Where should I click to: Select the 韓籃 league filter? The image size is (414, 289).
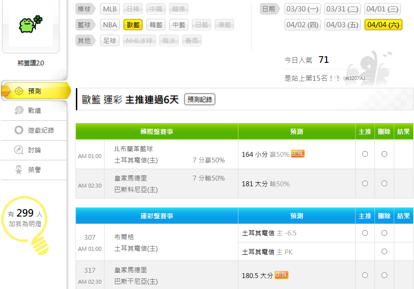click(156, 25)
